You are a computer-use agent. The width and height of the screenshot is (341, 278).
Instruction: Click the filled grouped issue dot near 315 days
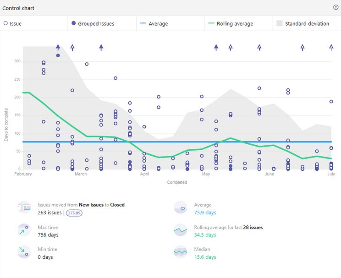(x=58, y=55)
